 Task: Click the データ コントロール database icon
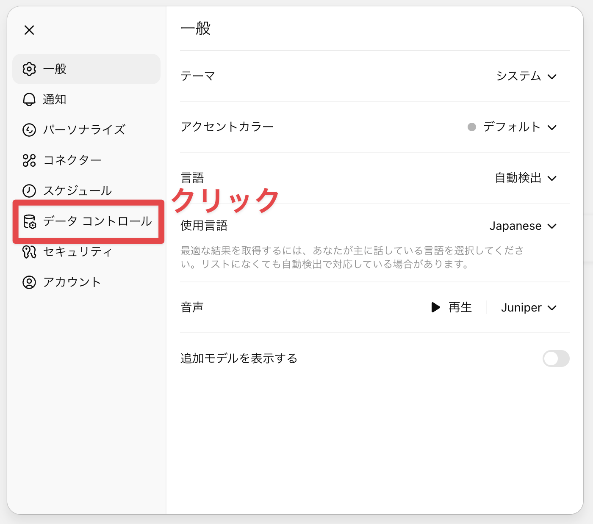29,221
